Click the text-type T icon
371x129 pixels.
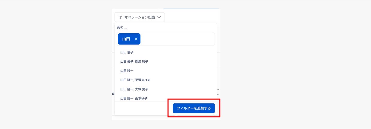[120, 17]
